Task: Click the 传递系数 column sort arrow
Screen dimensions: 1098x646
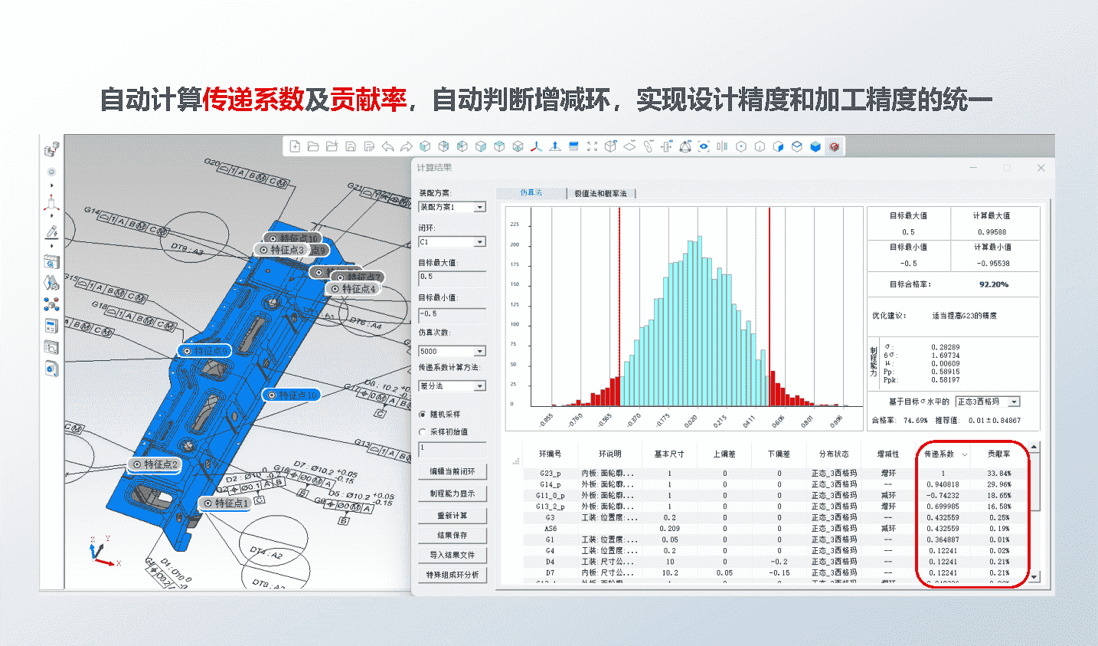Action: (964, 454)
